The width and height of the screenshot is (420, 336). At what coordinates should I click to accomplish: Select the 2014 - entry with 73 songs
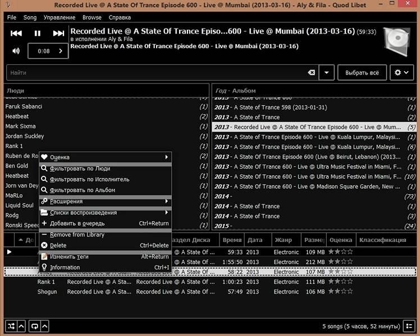[x=314, y=197]
